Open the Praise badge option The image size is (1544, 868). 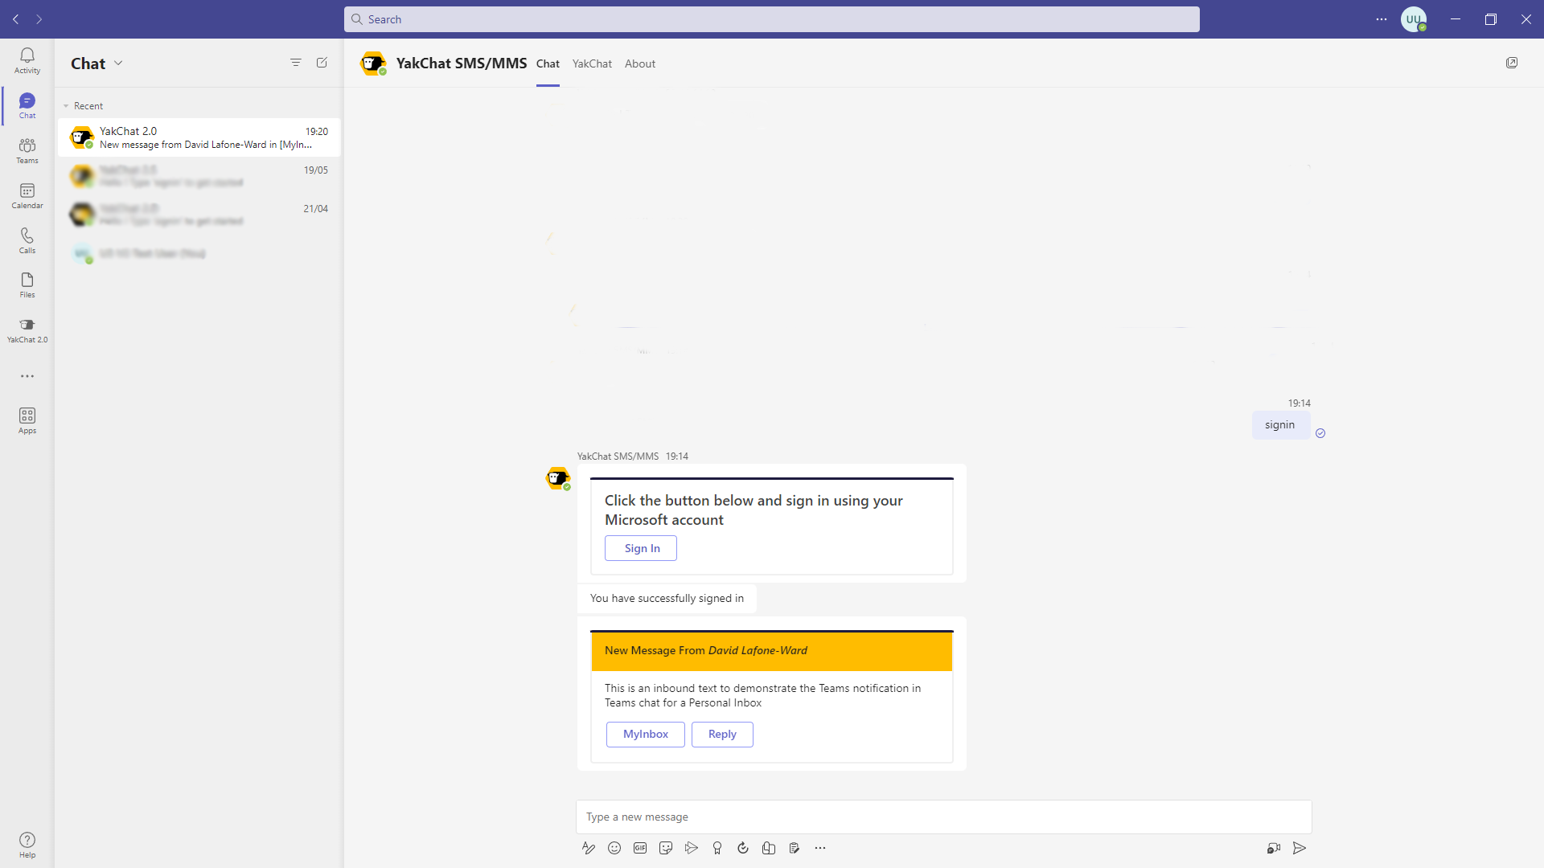point(717,848)
